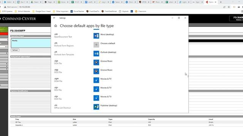Open the Google Docs / Need bookmark folder
Viewport: 243px width, 136px height.
point(41,11)
